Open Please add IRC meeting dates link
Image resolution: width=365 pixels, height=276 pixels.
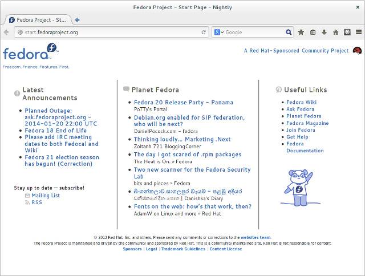pyautogui.click(x=62, y=144)
